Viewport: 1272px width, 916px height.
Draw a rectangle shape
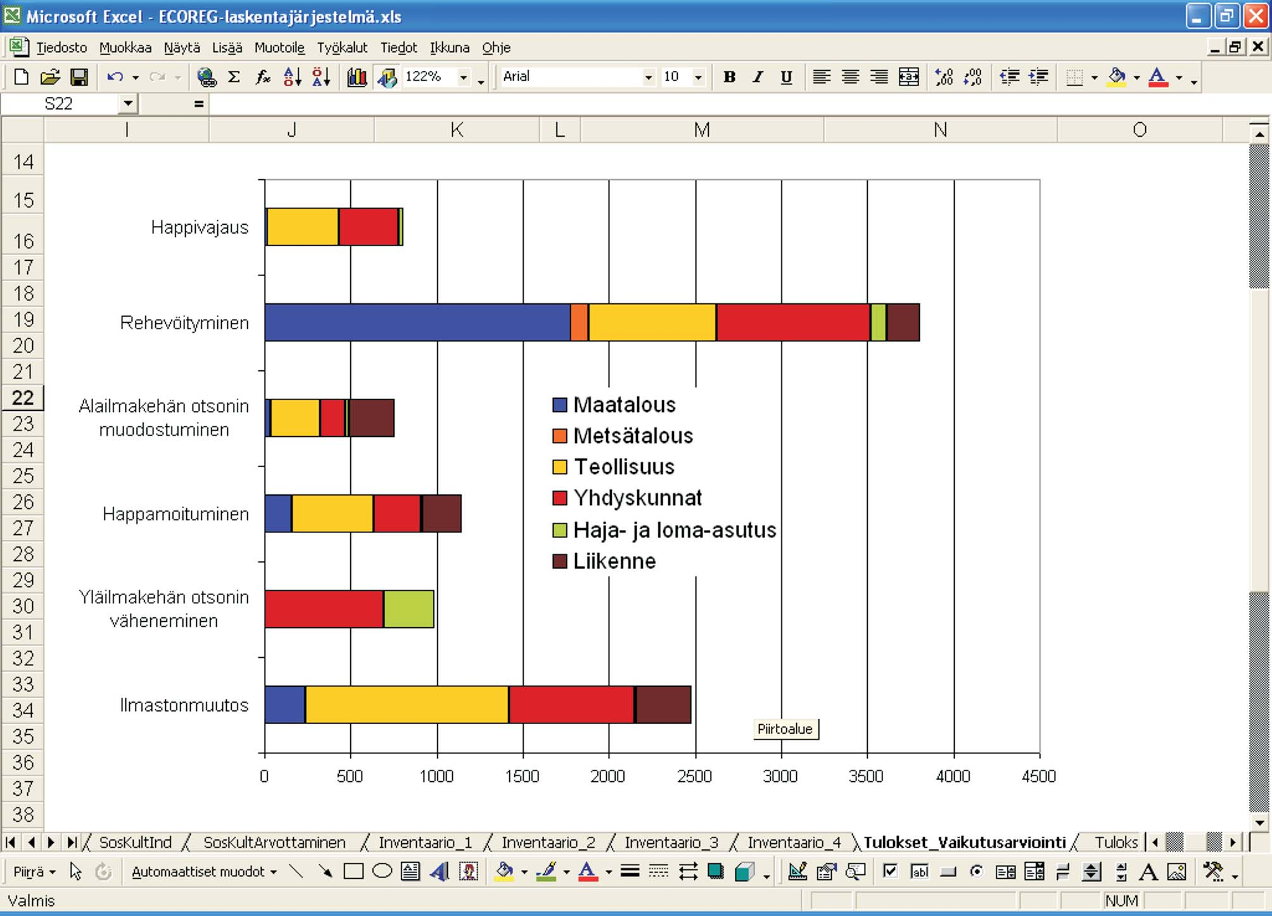353,872
